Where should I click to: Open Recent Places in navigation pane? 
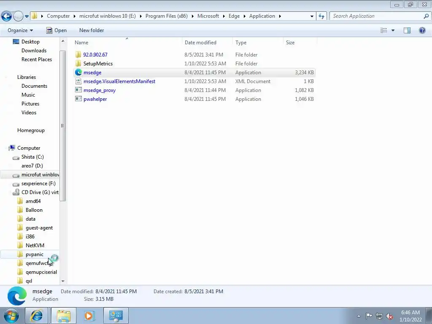pos(37,59)
